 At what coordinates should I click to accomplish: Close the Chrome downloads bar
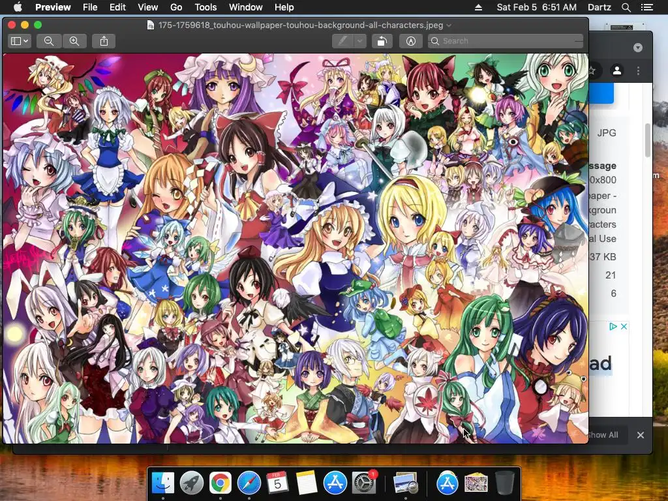(x=641, y=435)
